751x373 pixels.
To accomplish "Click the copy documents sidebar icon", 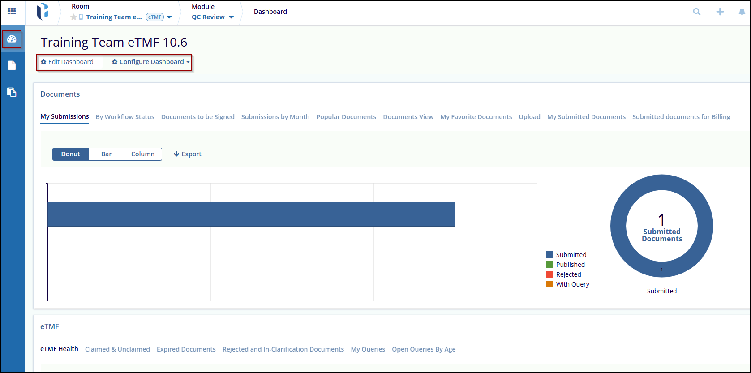I will 12,92.
